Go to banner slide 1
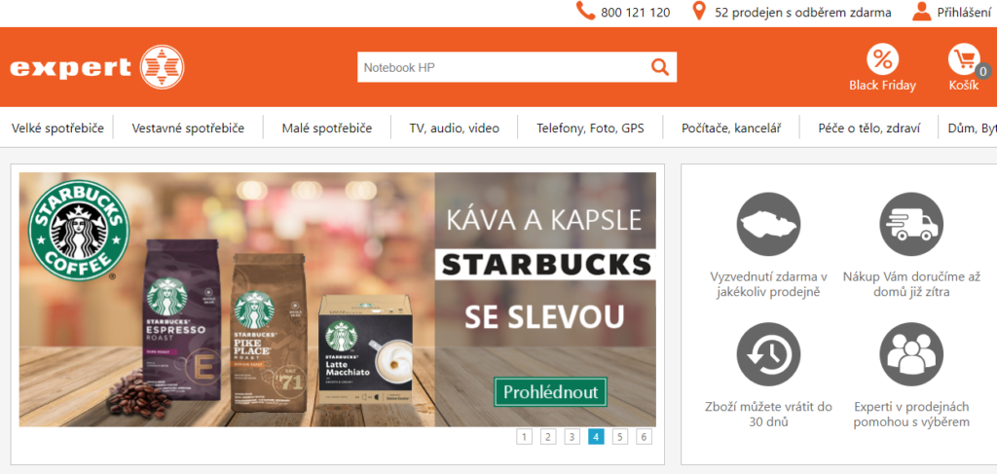Image resolution: width=997 pixels, height=474 pixels. (524, 436)
